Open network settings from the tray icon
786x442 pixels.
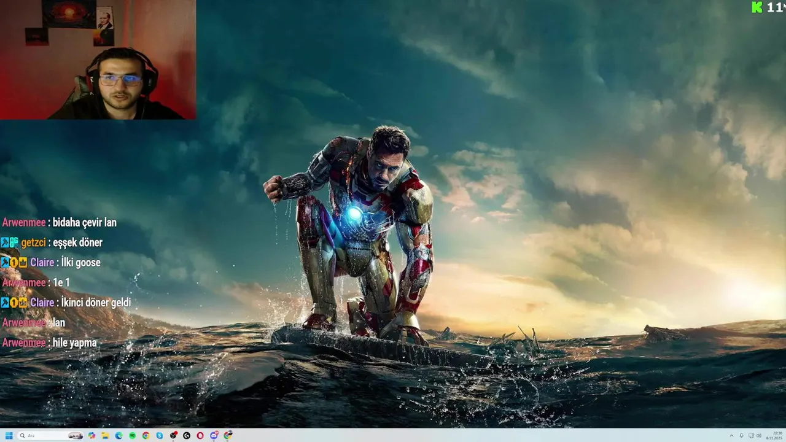751,436
